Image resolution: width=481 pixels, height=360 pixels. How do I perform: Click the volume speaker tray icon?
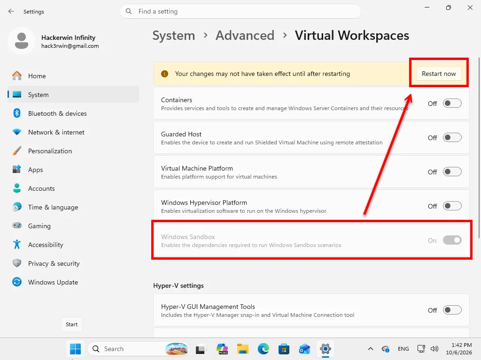tap(434, 349)
